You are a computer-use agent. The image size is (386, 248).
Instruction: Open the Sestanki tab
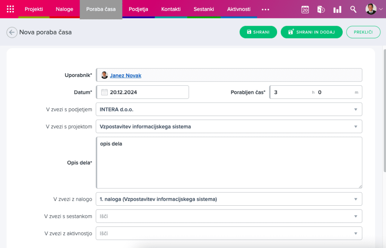tap(204, 9)
